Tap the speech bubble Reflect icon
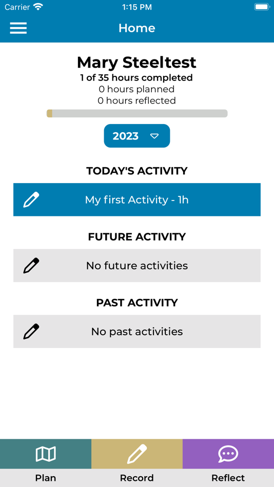The image size is (274, 487). pyautogui.click(x=228, y=454)
